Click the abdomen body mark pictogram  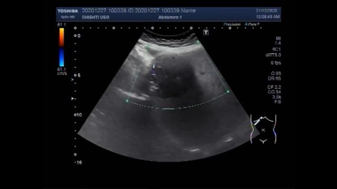263,129
